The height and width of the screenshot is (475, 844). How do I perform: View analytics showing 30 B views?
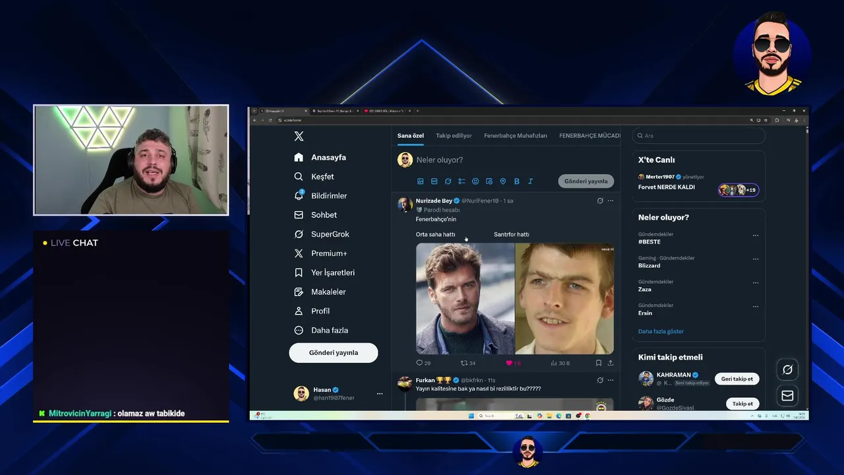tap(560, 363)
